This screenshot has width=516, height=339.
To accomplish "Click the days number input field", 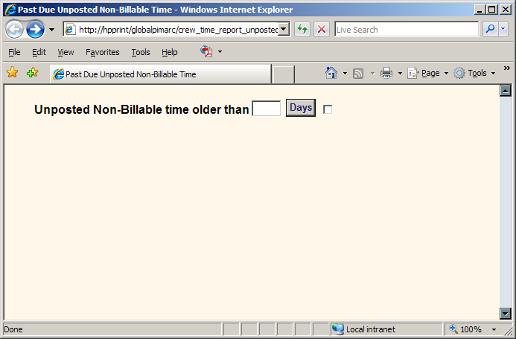I will pos(267,109).
